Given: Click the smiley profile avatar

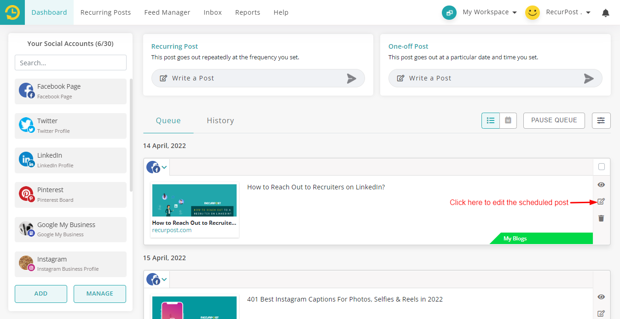Looking at the screenshot, I should 533,12.
